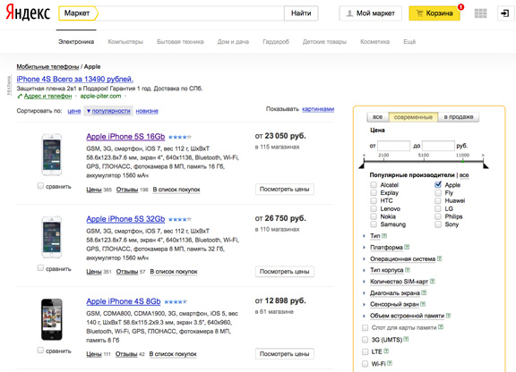The height and width of the screenshot is (372, 516).
Task: Check the Samsung manufacturer checkbox
Action: pyautogui.click(x=374, y=224)
